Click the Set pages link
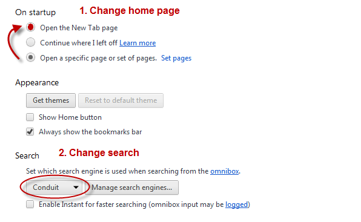Viewport: 361px width, 222px height. point(176,58)
